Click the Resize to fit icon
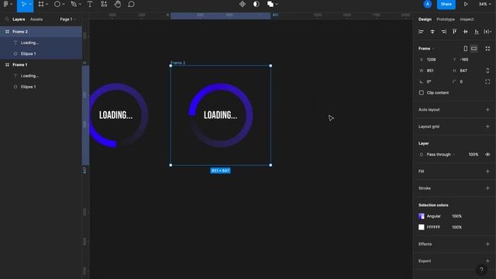496x279 pixels. [x=487, y=48]
